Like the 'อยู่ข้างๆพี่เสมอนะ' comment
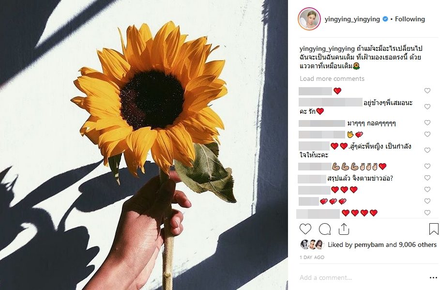440x290 pixels. [x=427, y=107]
